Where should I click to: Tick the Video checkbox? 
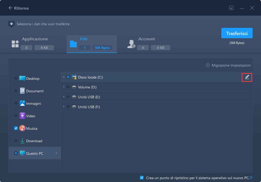pyautogui.click(x=16, y=116)
